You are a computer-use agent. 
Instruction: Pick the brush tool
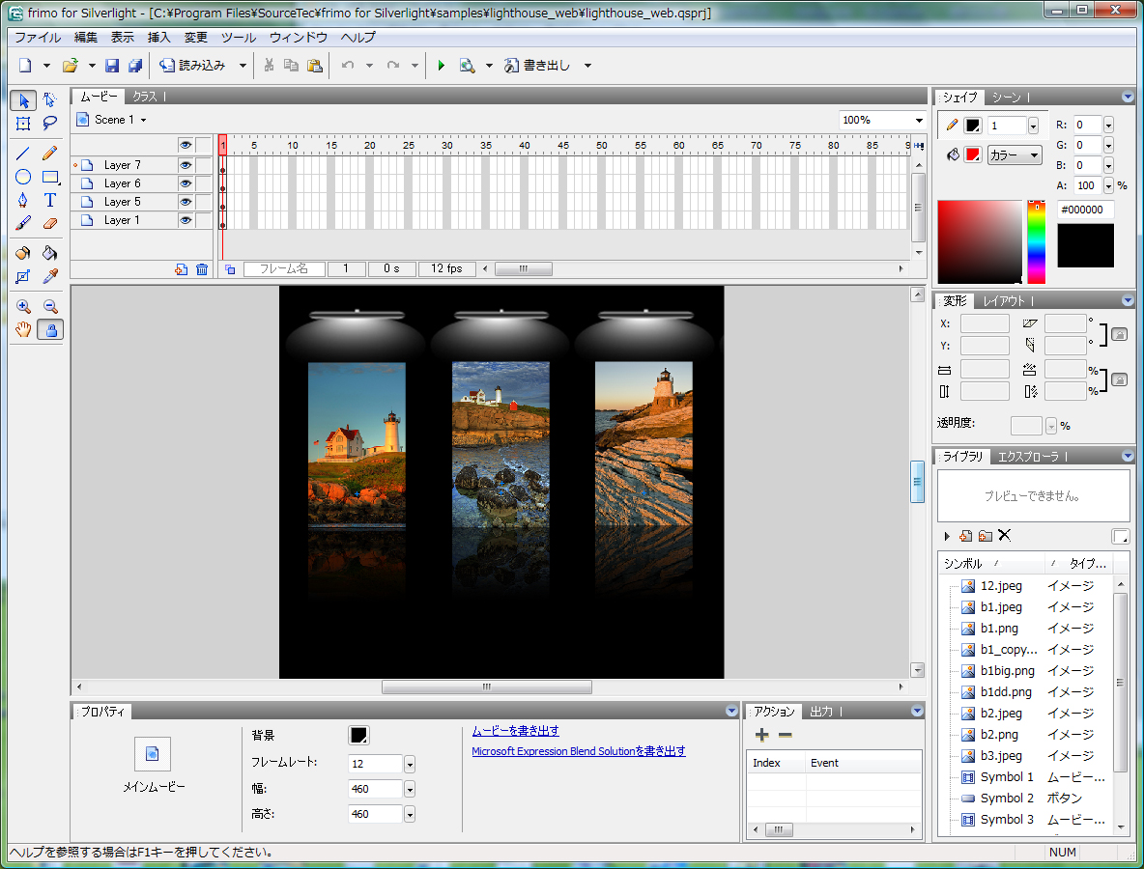23,223
